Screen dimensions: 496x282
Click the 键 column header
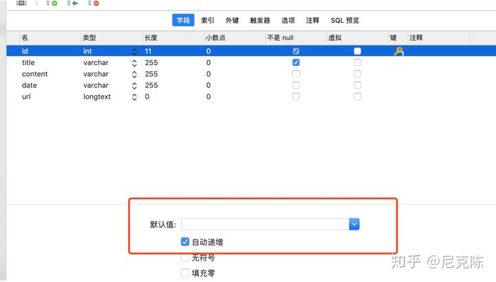393,38
